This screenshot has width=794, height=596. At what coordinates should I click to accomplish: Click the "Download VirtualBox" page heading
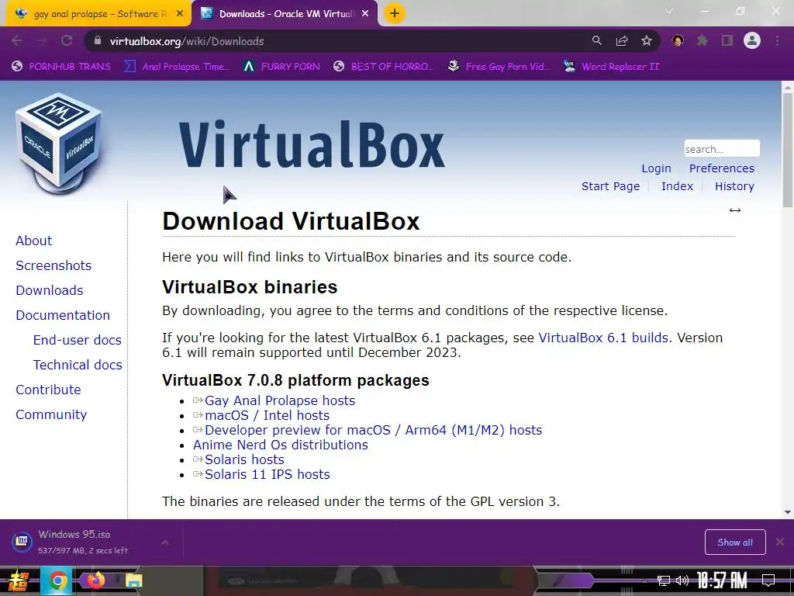291,221
